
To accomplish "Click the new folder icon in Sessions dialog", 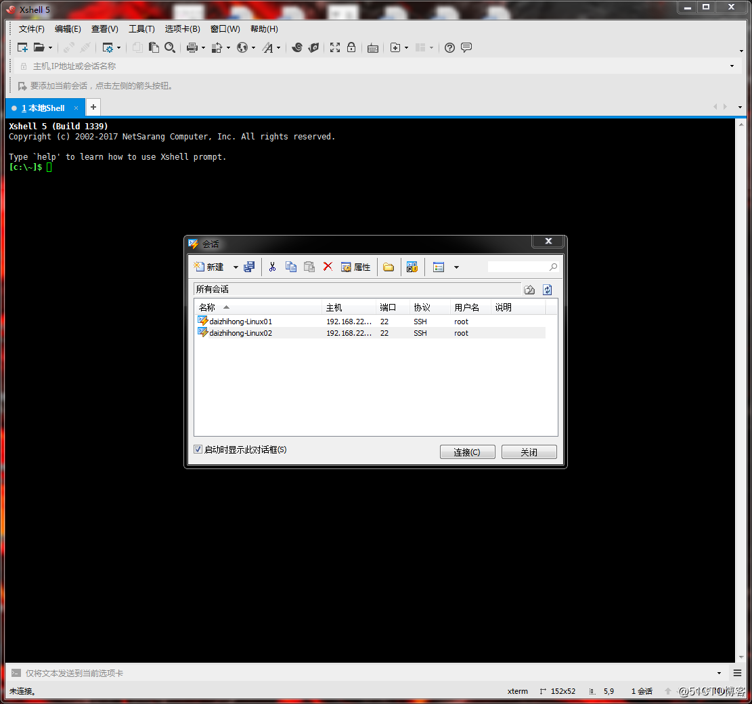I will pyautogui.click(x=389, y=267).
